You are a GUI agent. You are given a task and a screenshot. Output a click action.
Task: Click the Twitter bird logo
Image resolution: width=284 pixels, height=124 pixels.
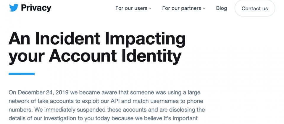coord(14,8)
